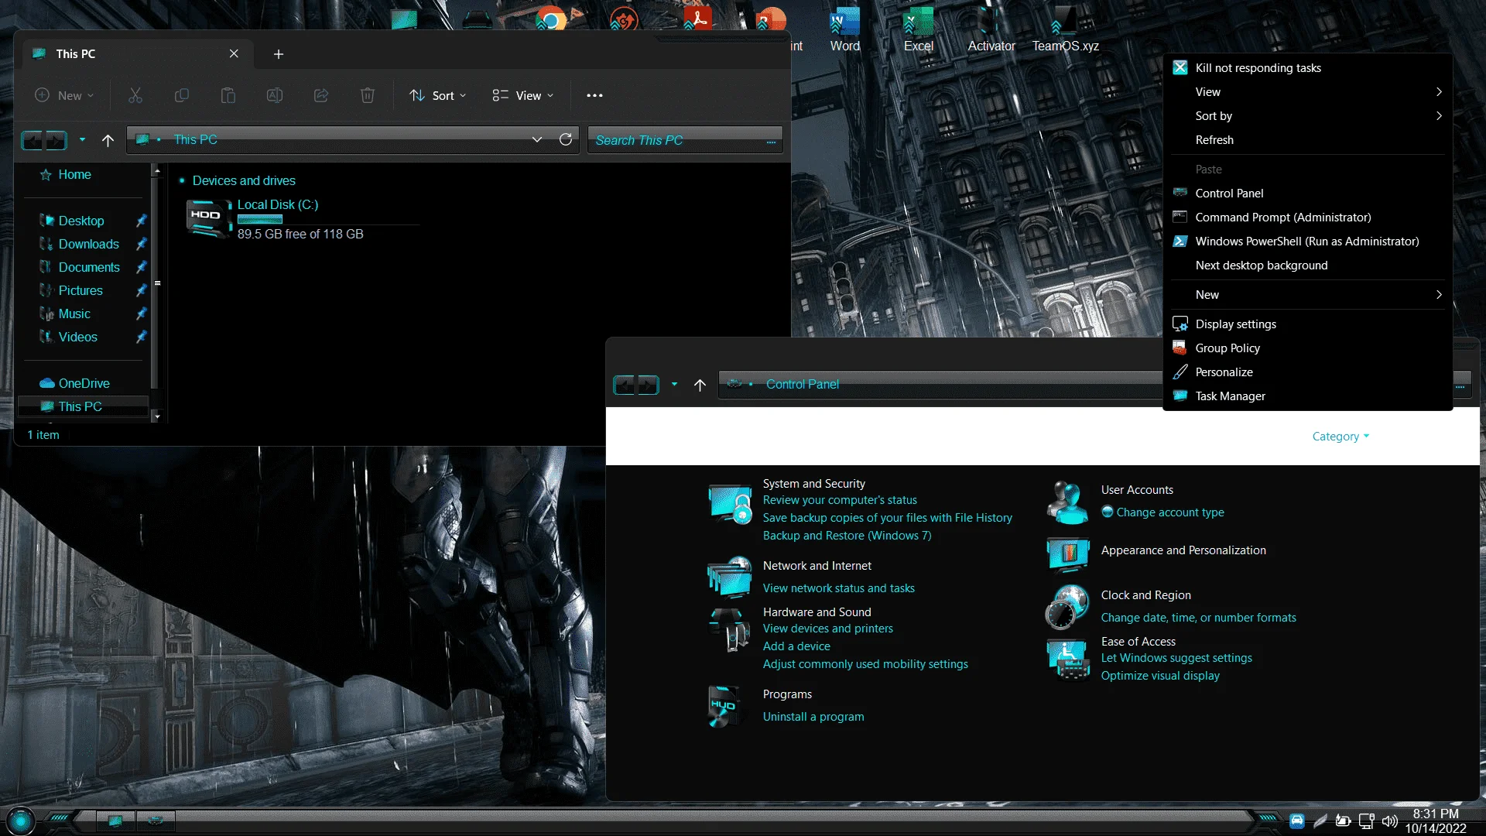This screenshot has width=1486, height=836.
Task: Click the Network and Internet category icon
Action: [730, 577]
